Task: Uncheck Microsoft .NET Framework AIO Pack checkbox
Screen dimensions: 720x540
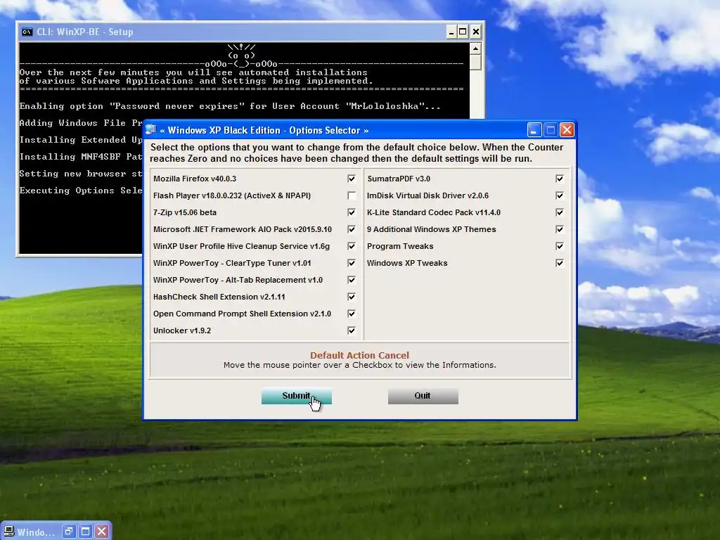Action: pos(352,229)
